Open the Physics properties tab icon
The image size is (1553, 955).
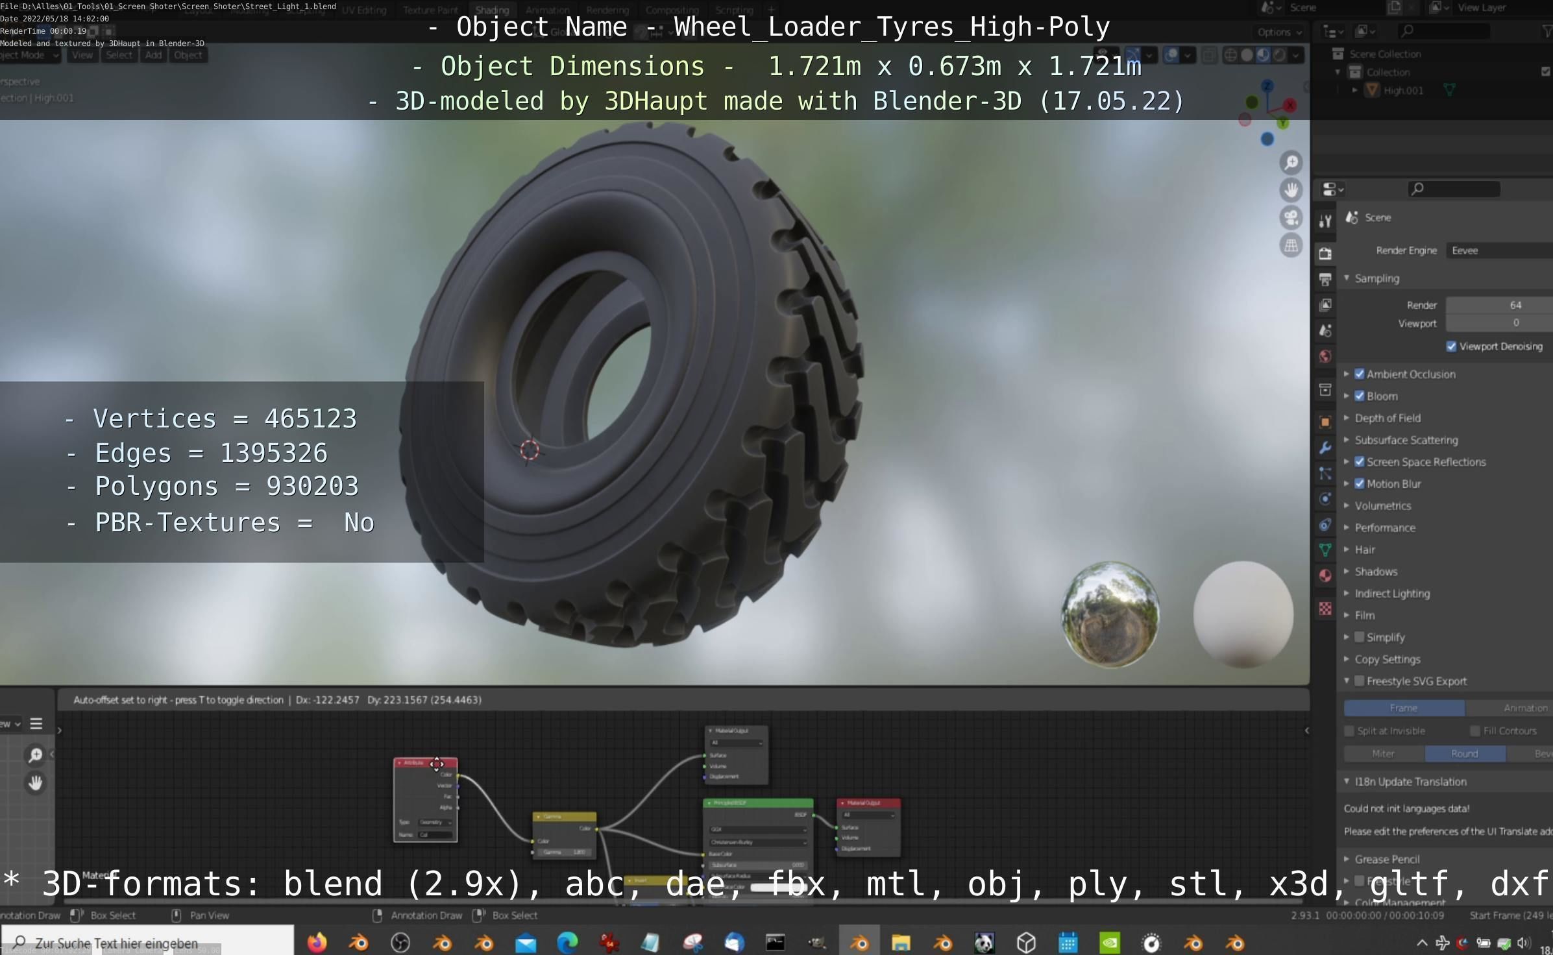point(1325,499)
